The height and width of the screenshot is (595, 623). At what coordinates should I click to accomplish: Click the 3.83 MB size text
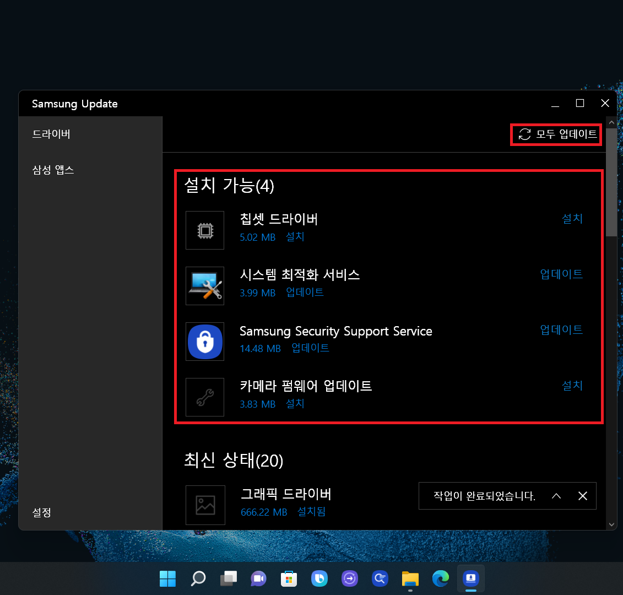(257, 404)
